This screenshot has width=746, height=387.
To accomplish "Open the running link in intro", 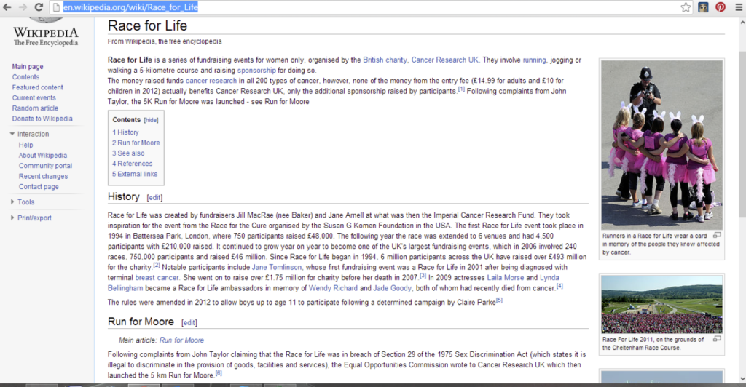I will tap(534, 60).
